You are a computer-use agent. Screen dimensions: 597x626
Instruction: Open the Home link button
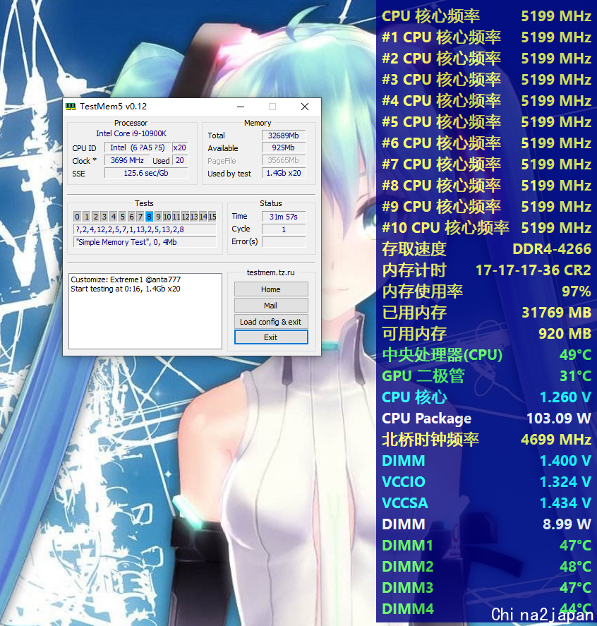click(271, 289)
